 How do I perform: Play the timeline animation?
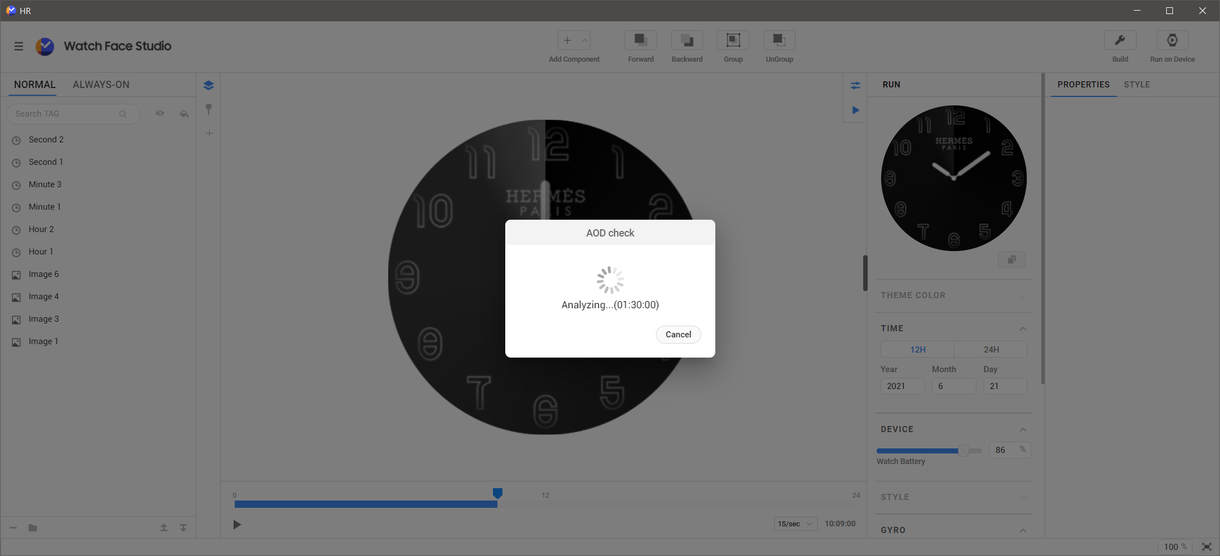tap(237, 525)
